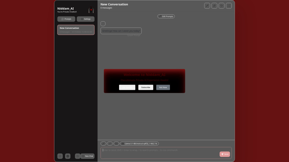Screen dimensions: 289x162
Task: Open Settings from the sidebar
Action: (x=86, y=19)
